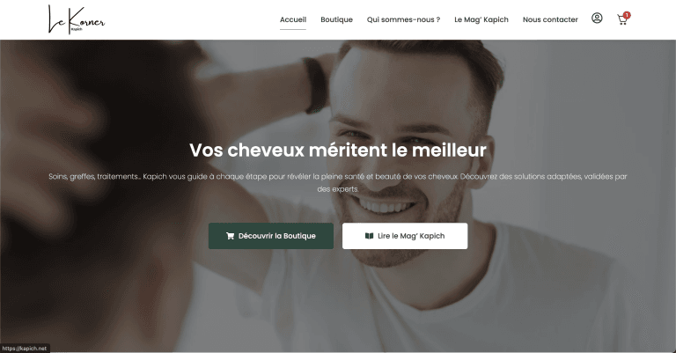Click the cart icon inside Découvrir la Boutique

231,236
